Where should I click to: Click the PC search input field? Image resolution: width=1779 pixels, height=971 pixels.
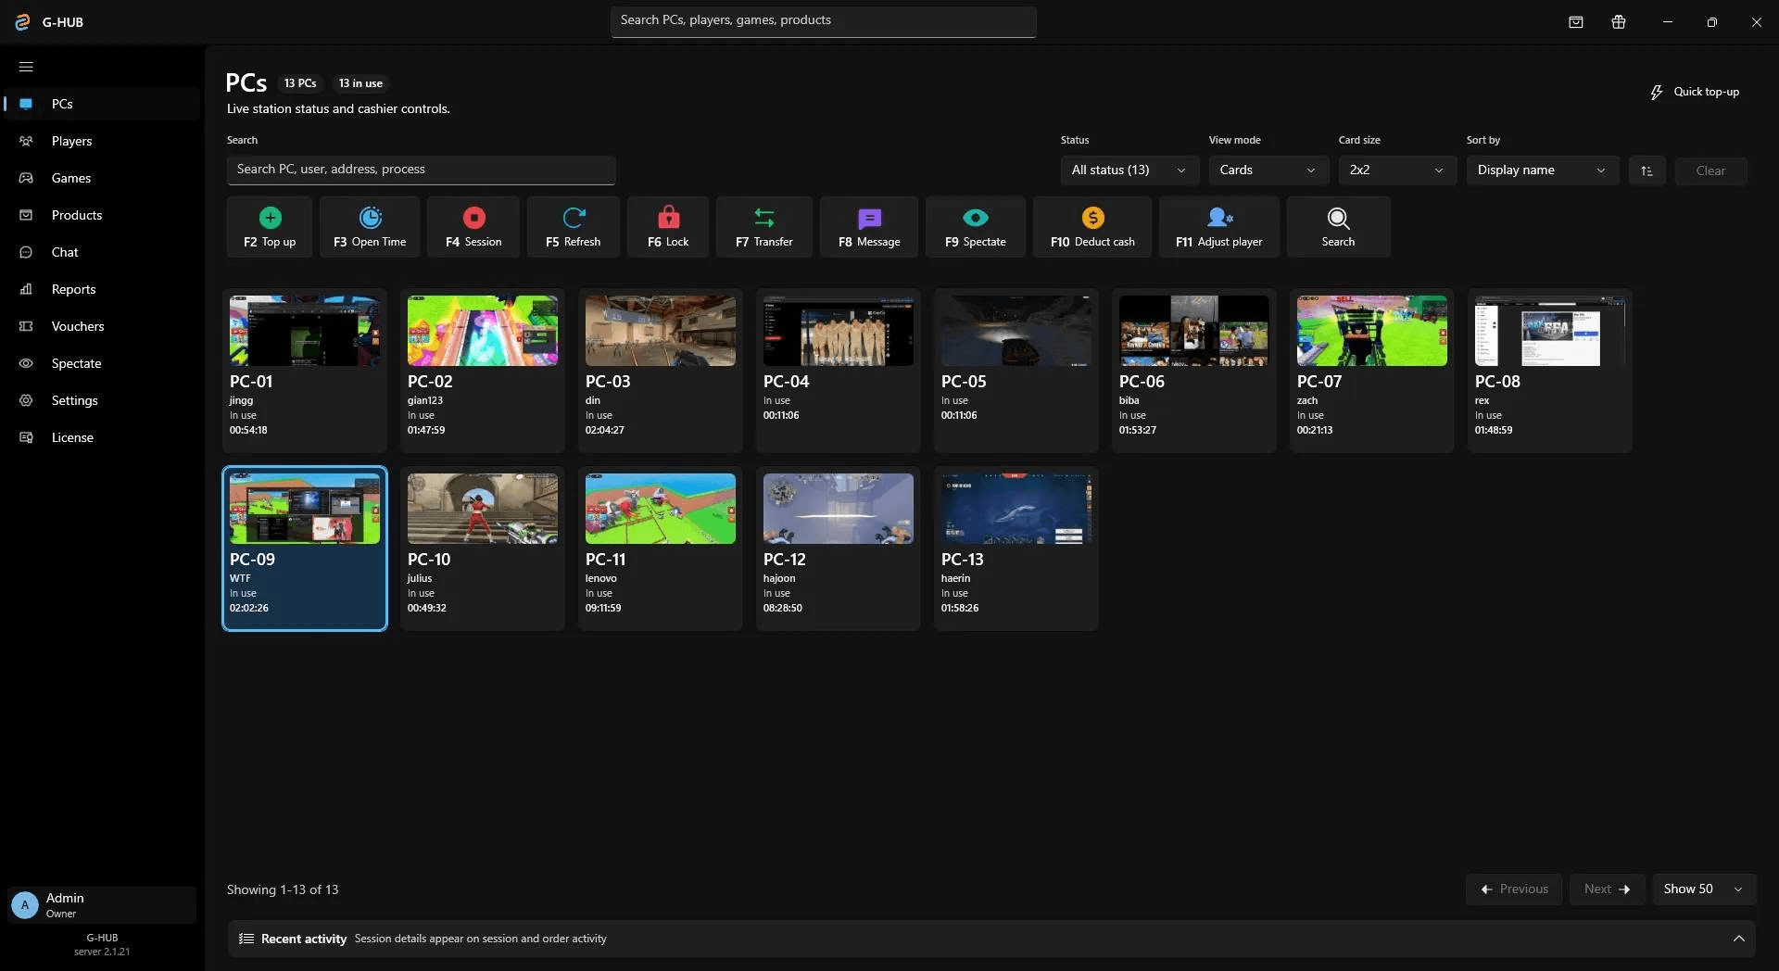[x=422, y=170]
